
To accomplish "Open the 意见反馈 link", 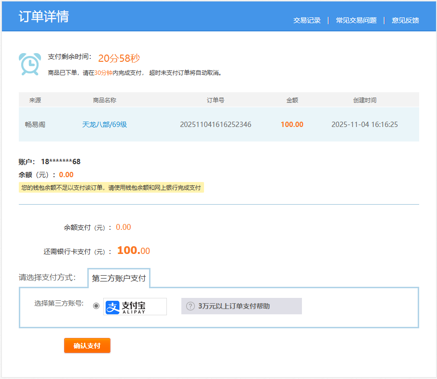I will tap(405, 20).
